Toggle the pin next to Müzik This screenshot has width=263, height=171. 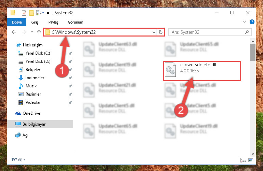click(x=70, y=86)
